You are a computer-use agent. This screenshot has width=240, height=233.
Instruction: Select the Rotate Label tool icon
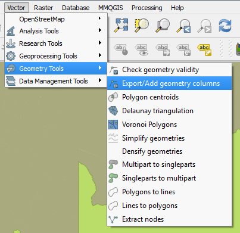[183, 50]
